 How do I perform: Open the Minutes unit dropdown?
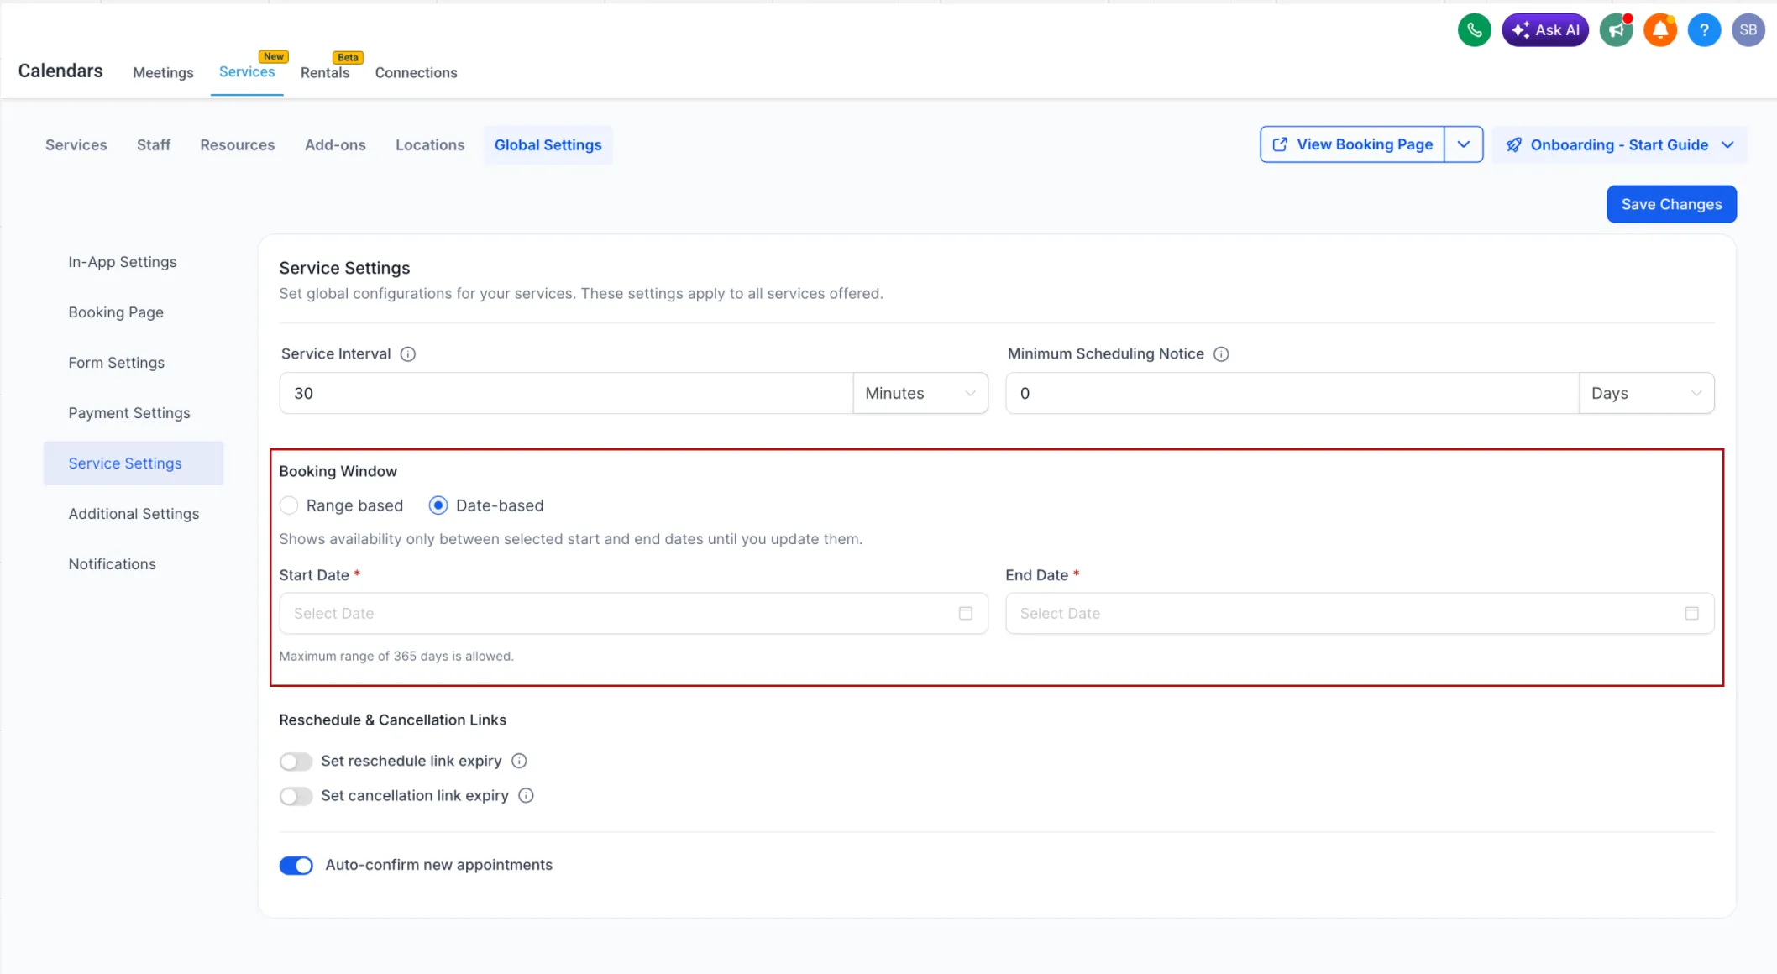pyautogui.click(x=920, y=392)
